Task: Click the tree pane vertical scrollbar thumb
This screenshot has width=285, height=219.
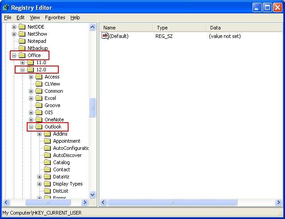Action: click(x=92, y=107)
